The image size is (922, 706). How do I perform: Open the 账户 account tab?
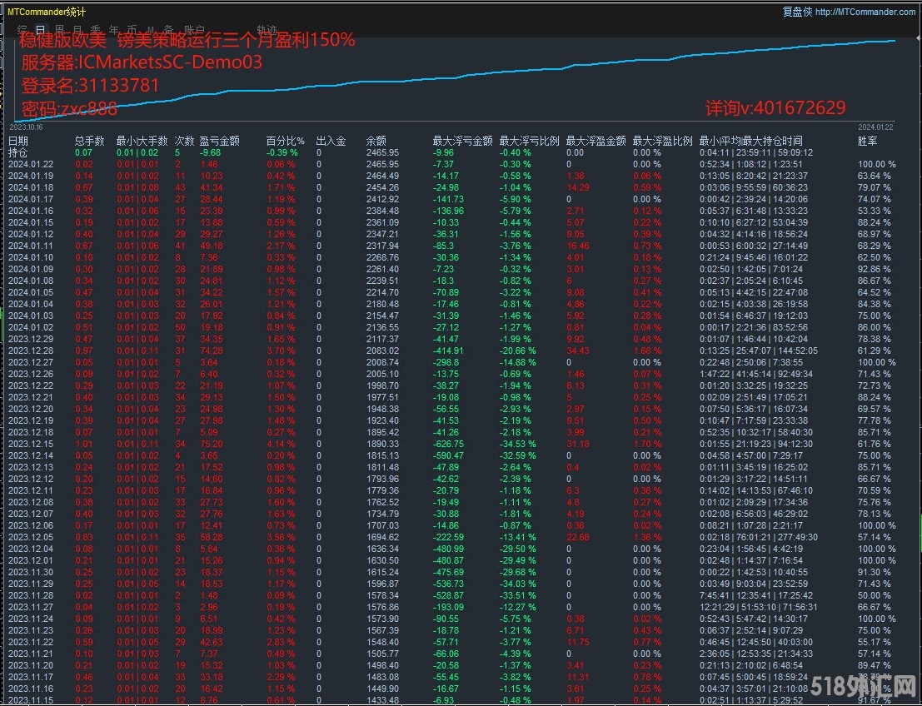click(x=194, y=29)
